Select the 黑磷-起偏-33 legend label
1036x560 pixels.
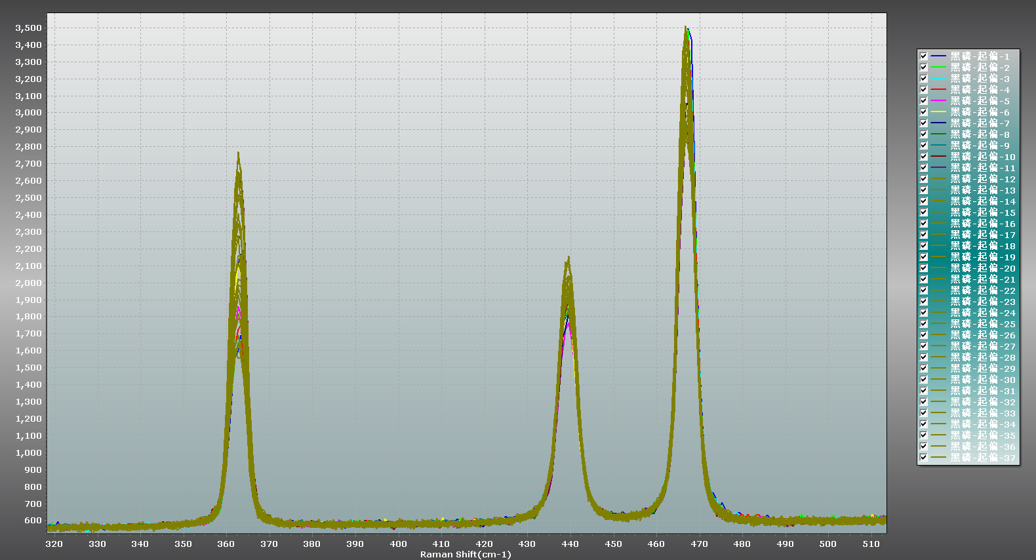tap(982, 413)
